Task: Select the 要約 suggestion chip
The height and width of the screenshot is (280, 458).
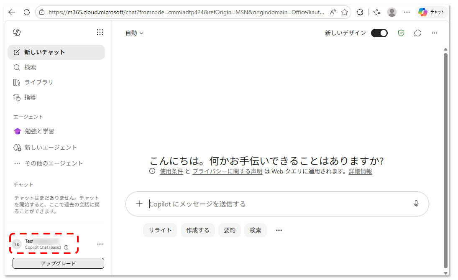Action: (230, 230)
